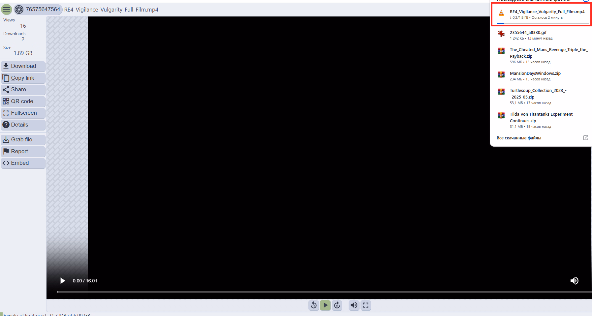592x316 pixels.
Task: Click the Grab file button
Action: 23,140
